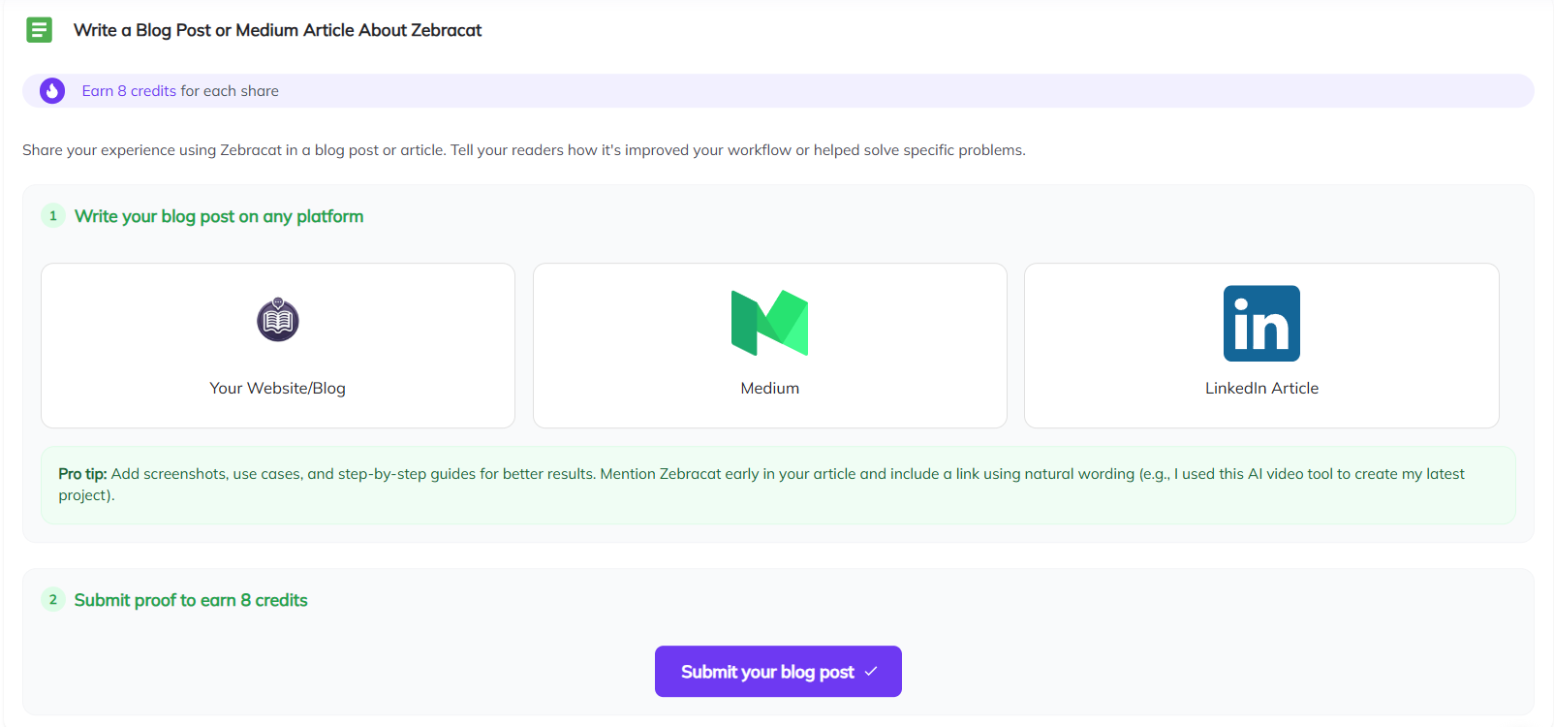This screenshot has width=1554, height=727.
Task: Click the page title about Zebracat
Action: click(277, 30)
